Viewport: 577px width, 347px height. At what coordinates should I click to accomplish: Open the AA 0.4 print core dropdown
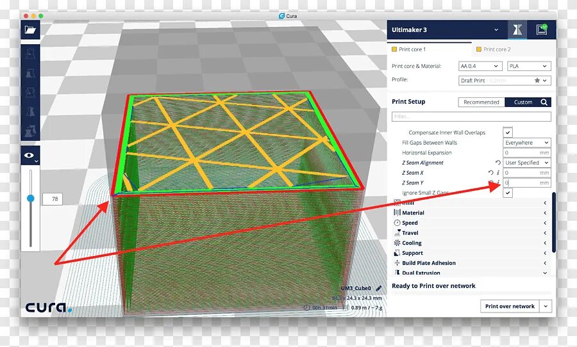pos(480,66)
